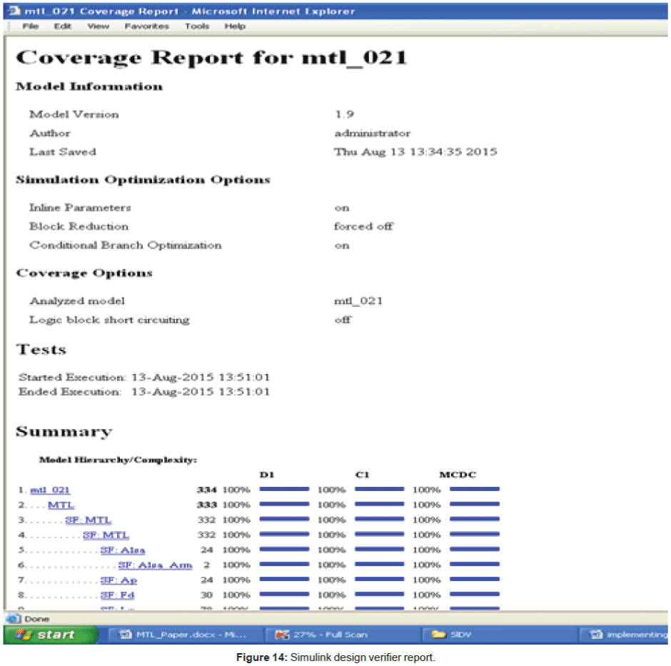Image resolution: width=671 pixels, height=666 pixels.
Task: Open the File menu
Action: coord(30,26)
